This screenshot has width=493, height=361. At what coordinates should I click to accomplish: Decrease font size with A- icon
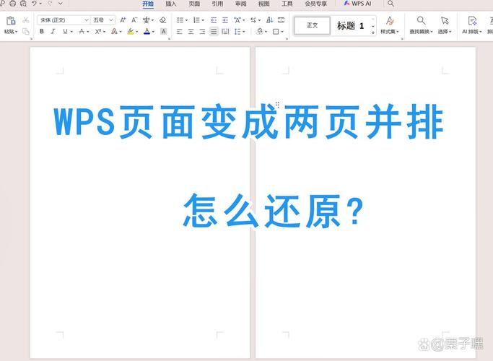point(134,20)
